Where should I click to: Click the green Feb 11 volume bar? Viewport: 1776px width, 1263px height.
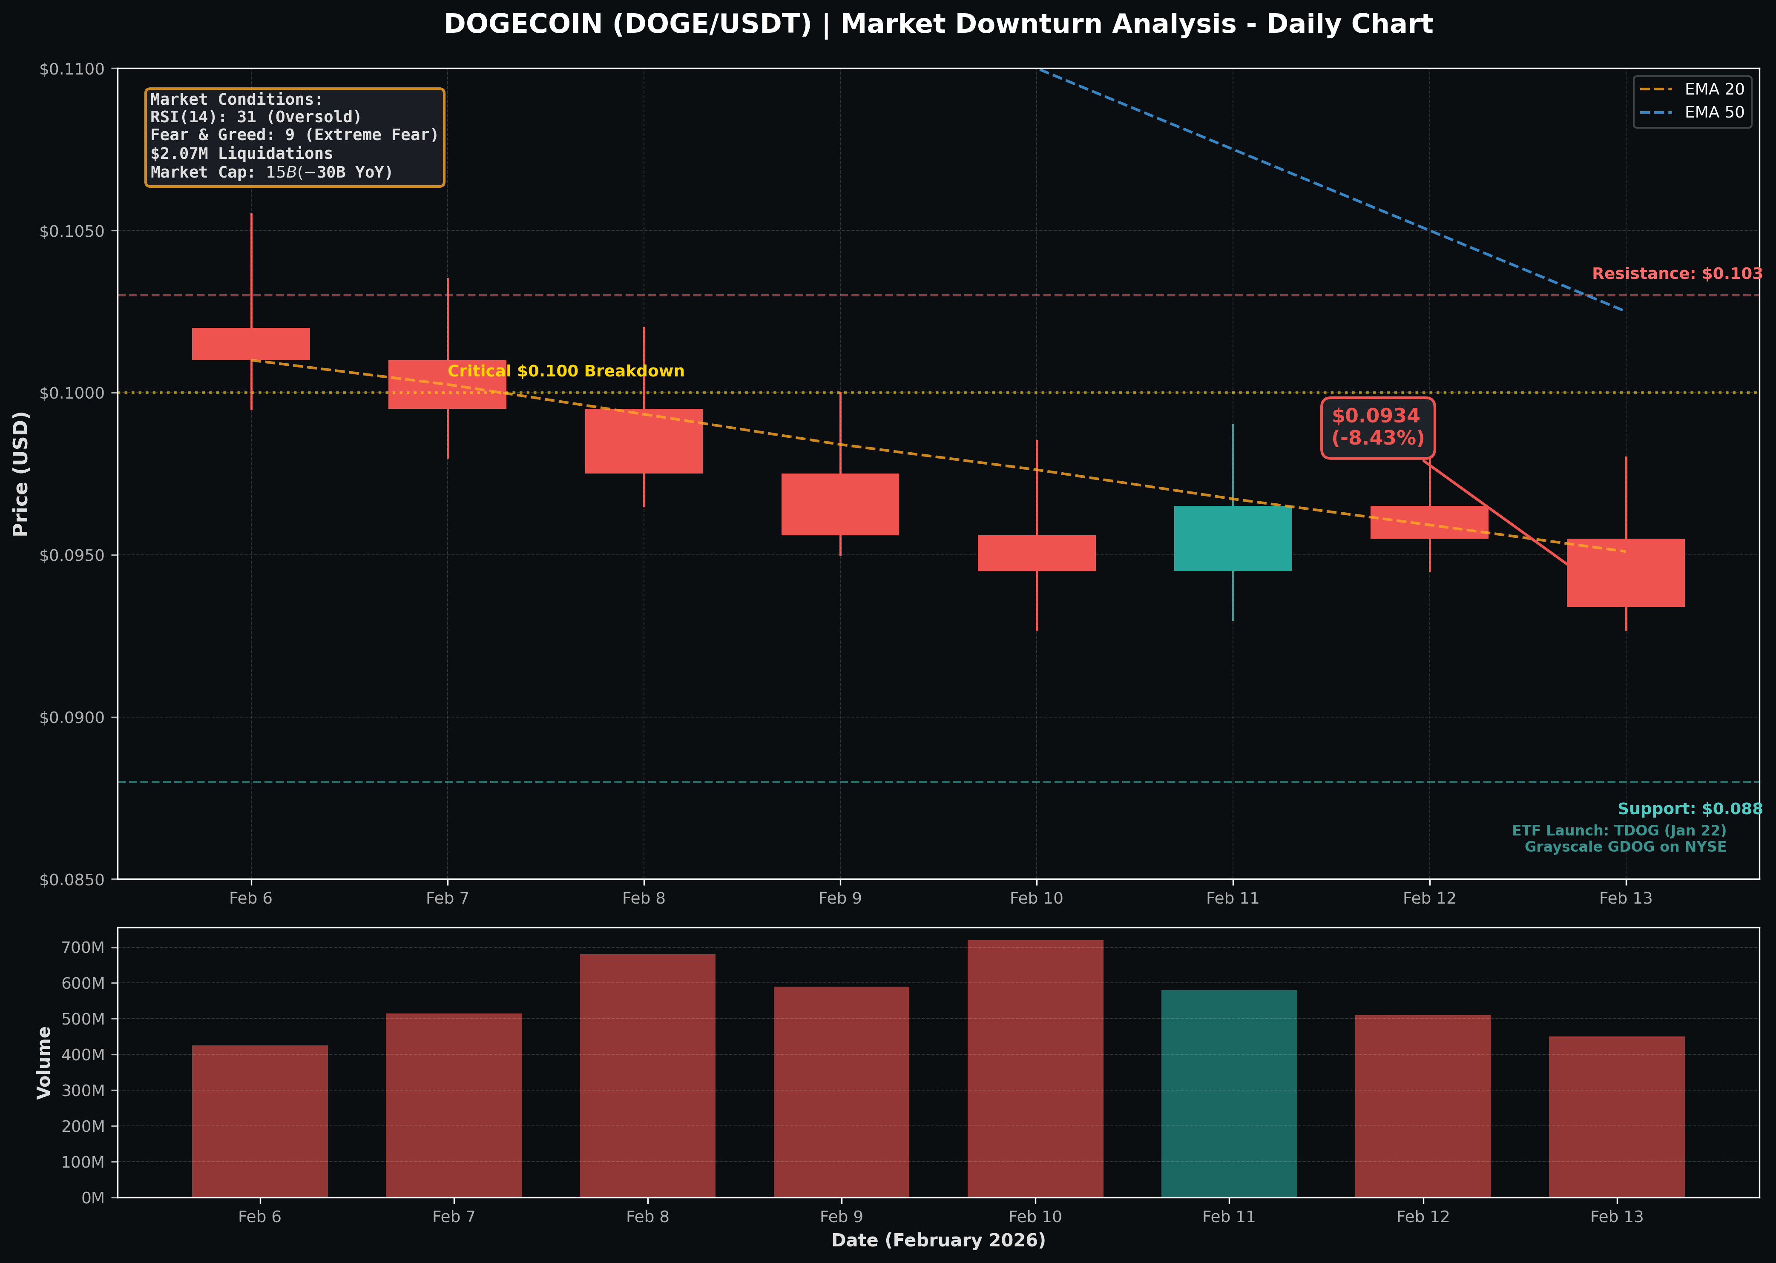(x=1228, y=1094)
